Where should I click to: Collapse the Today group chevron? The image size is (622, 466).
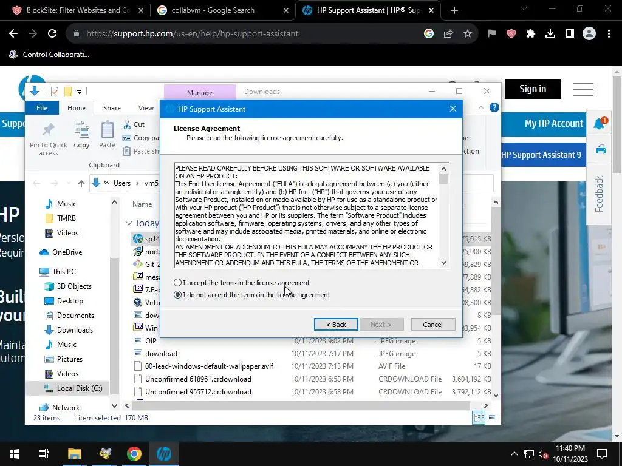tap(129, 223)
